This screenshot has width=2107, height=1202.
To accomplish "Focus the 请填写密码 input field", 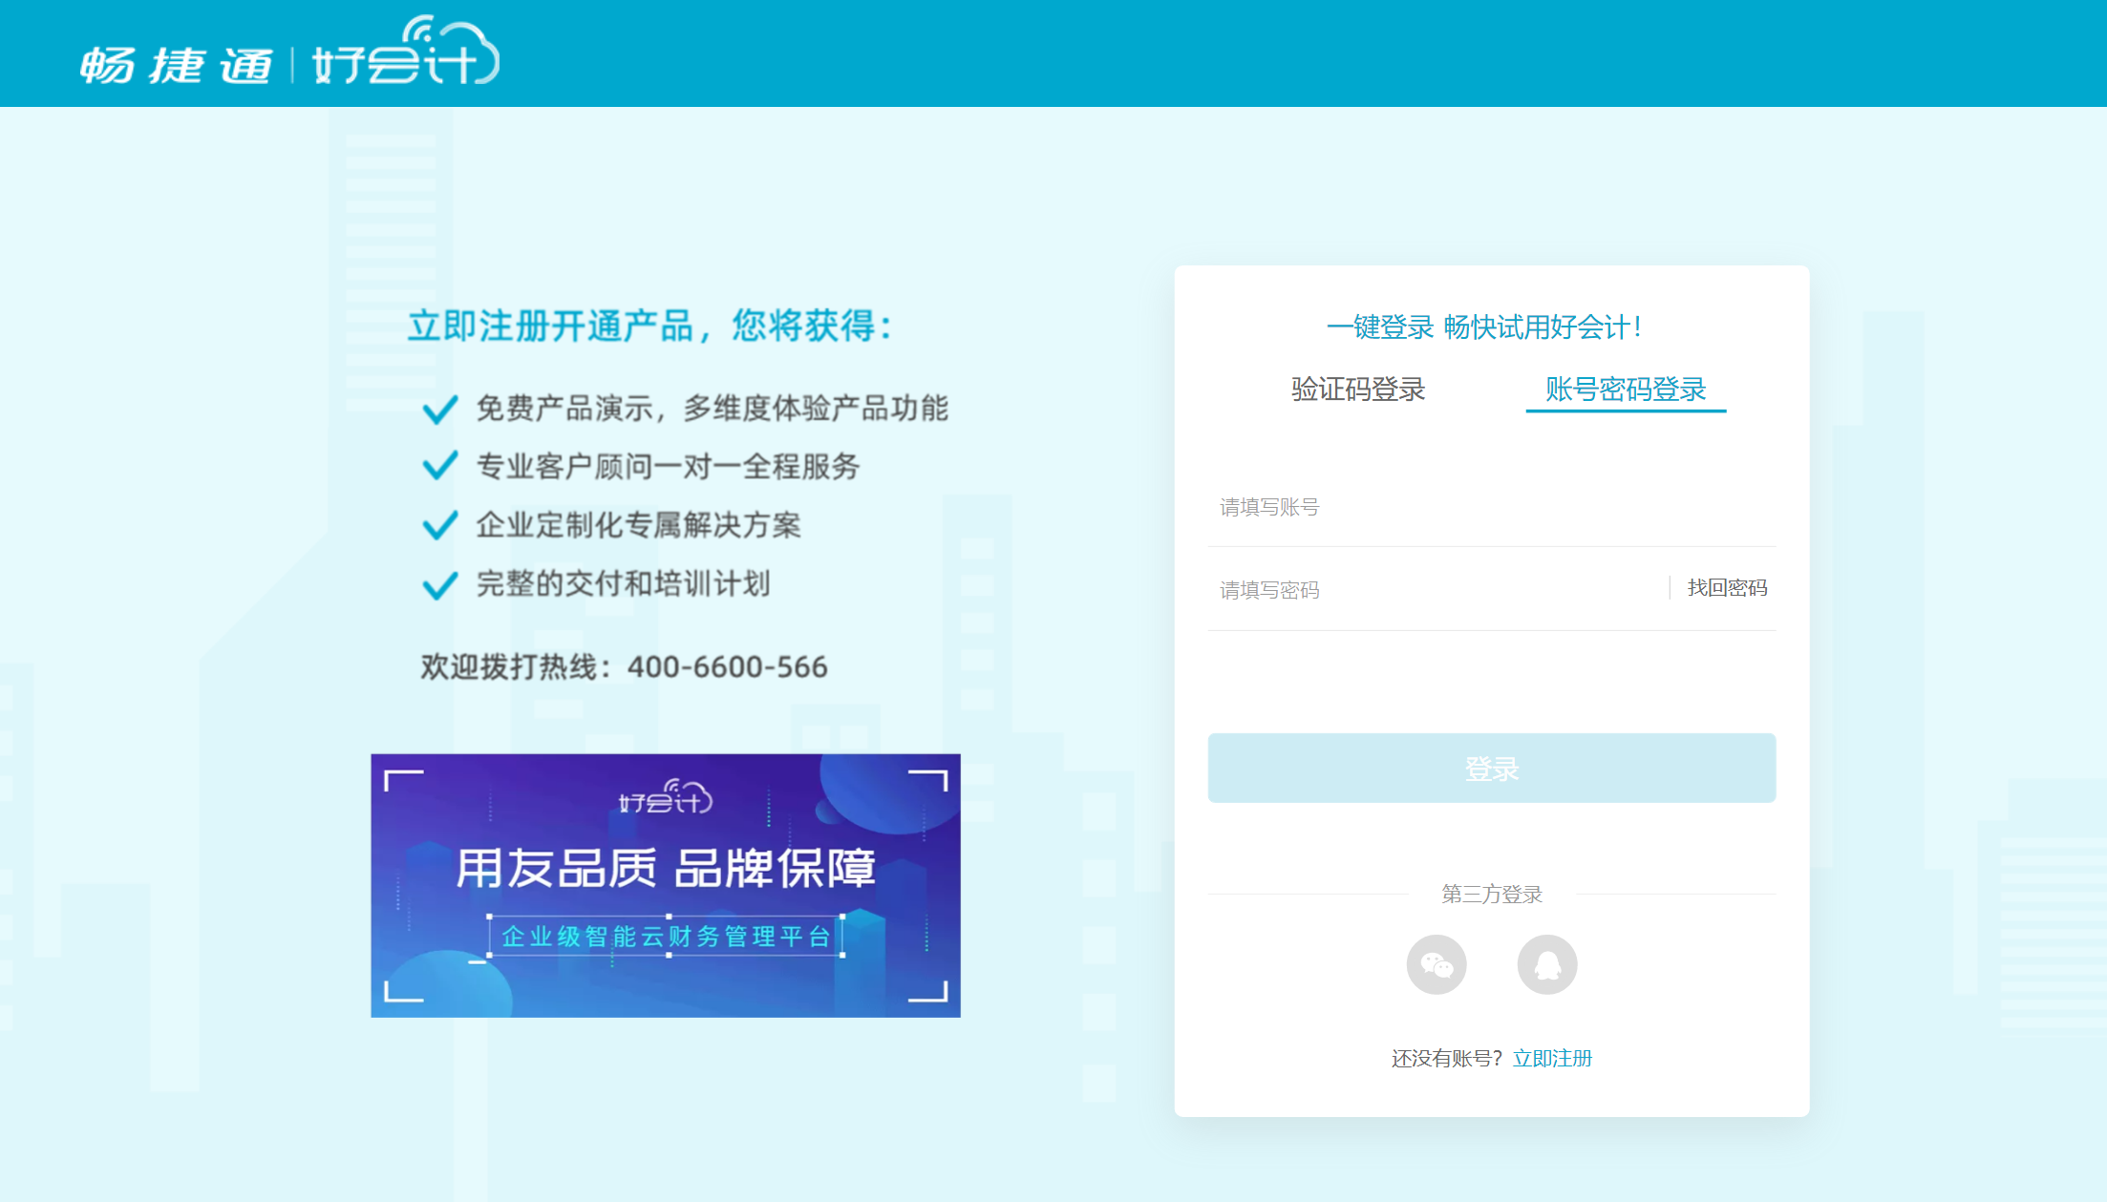I will coord(1433,590).
